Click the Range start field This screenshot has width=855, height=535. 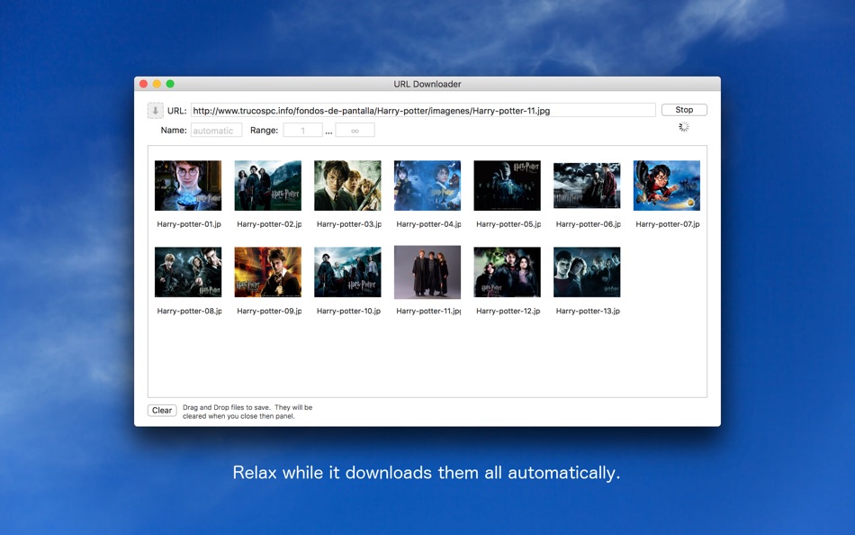[302, 131]
